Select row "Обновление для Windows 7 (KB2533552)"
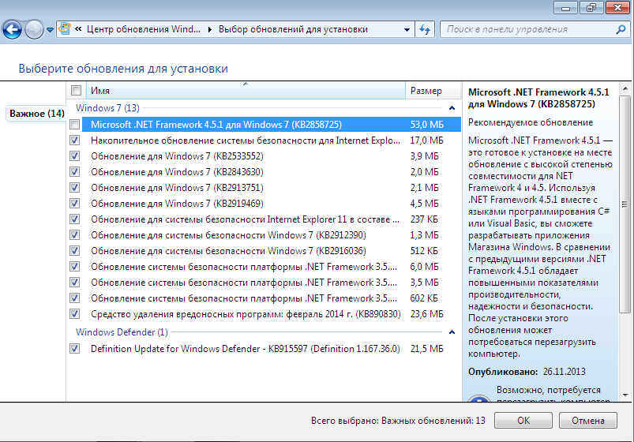This screenshot has height=442, width=634. tap(272, 156)
